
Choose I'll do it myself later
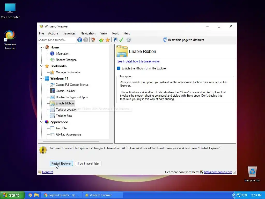point(88,164)
